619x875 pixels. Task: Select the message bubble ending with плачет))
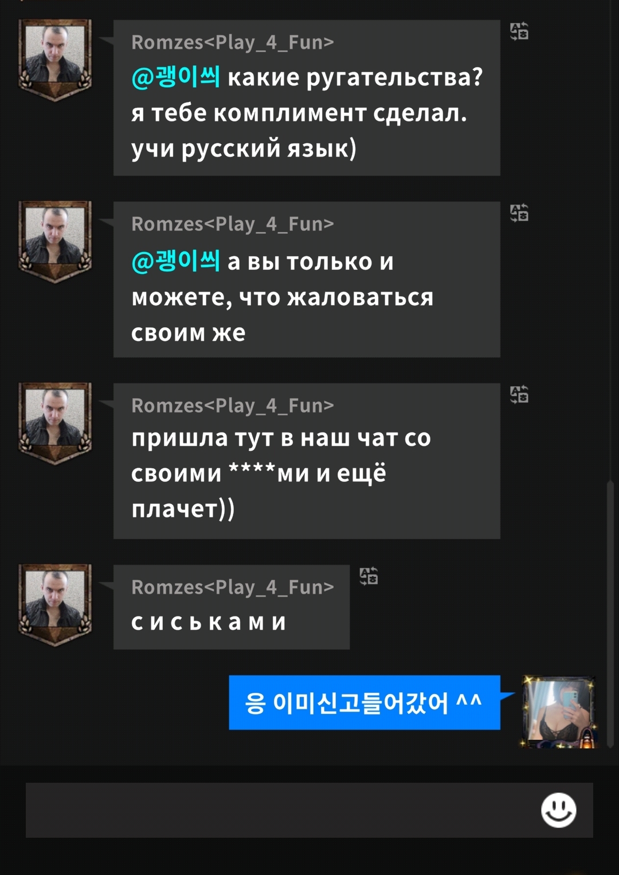(307, 461)
